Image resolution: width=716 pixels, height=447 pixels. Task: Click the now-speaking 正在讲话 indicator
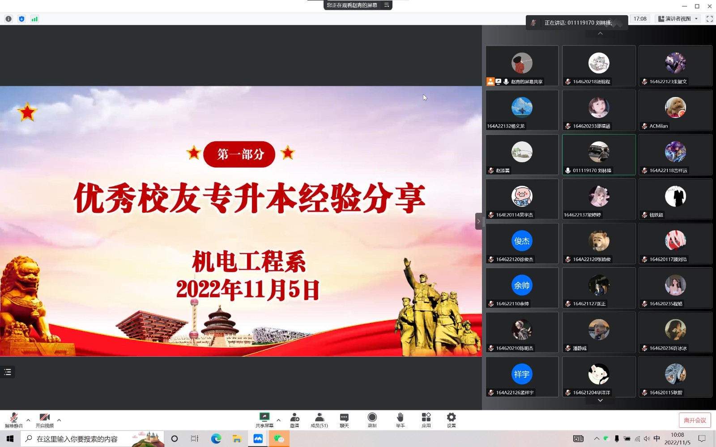click(x=577, y=22)
